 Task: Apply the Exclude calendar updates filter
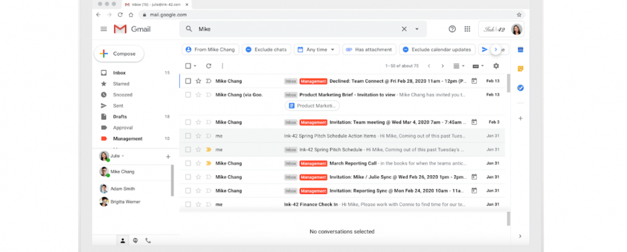[437, 50]
